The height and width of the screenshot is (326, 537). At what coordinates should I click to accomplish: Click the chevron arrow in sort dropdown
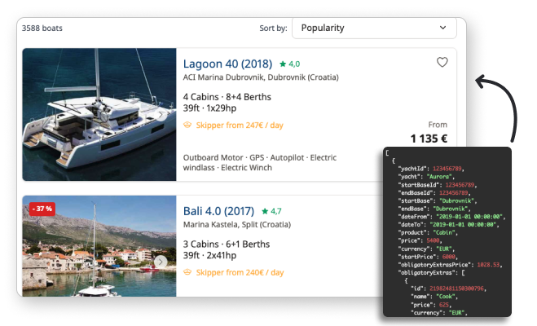point(442,28)
